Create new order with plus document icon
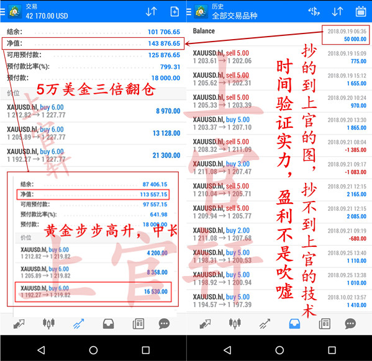Image resolution: width=372 pixels, height=361 pixels. 175,11
